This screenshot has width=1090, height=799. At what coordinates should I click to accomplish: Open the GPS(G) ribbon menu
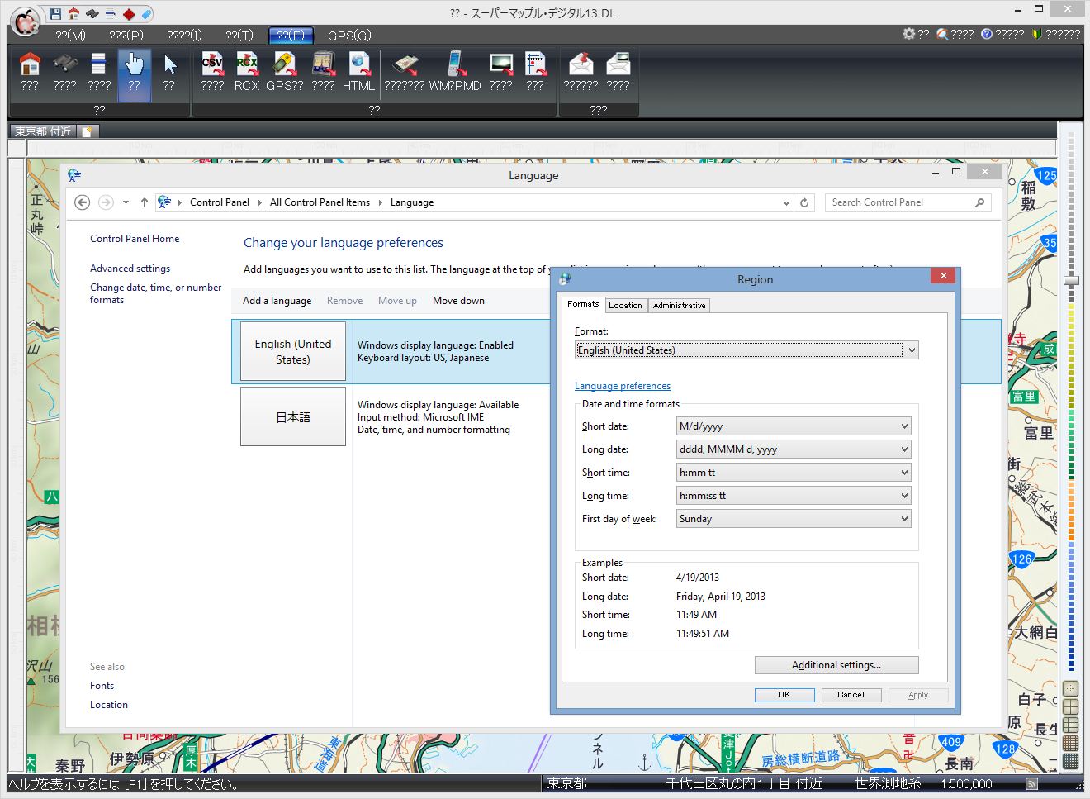coord(349,36)
